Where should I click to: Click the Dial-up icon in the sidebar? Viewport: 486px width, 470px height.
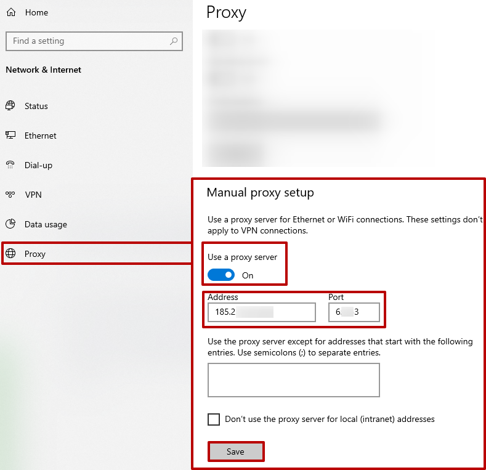coord(10,165)
